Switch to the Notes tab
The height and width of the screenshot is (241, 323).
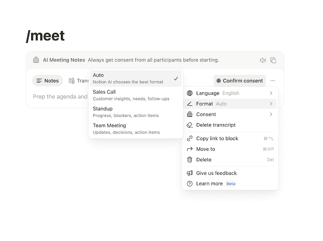coord(47,81)
